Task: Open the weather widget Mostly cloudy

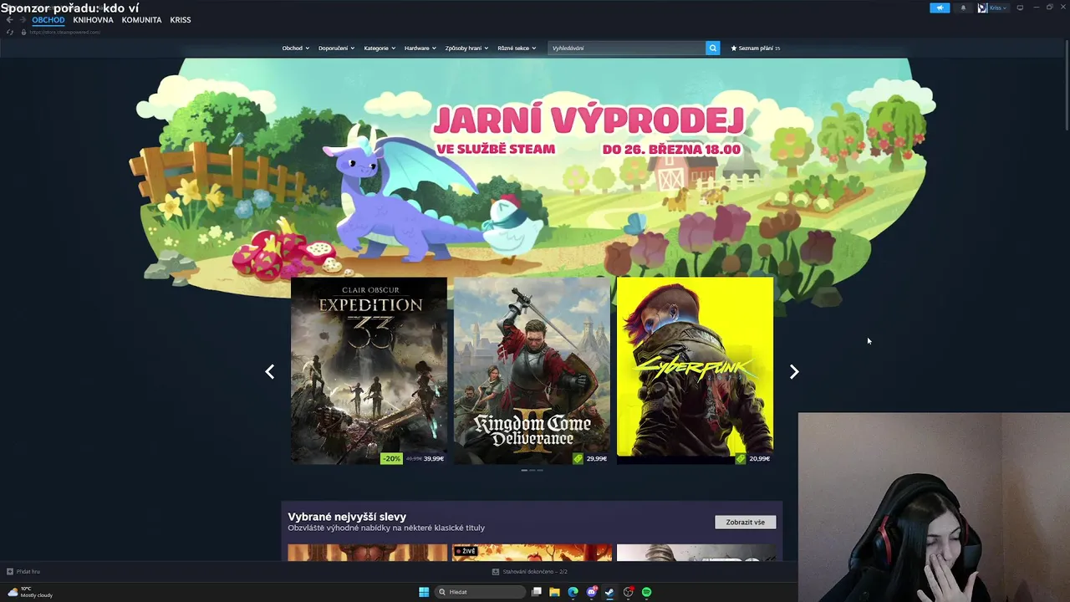Action: [x=30, y=592]
